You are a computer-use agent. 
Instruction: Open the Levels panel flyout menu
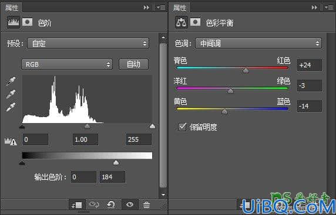161,8
